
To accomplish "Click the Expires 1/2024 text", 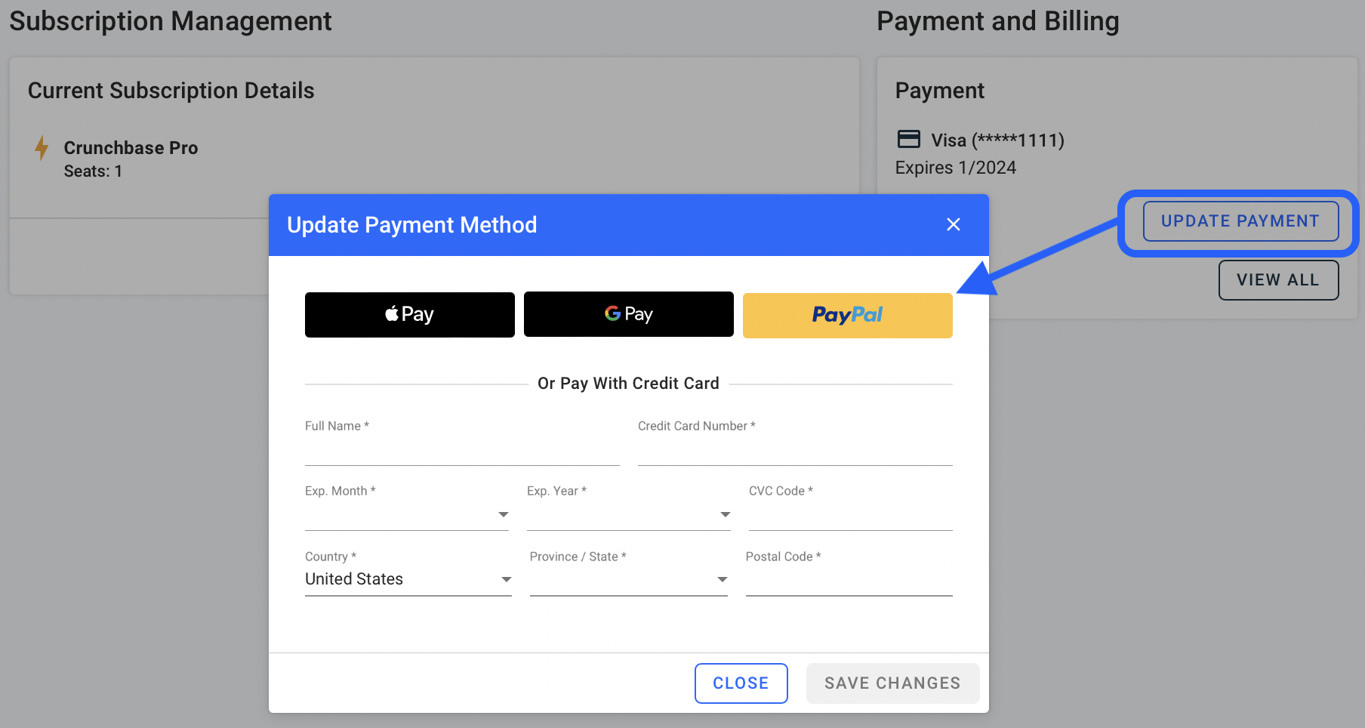I will point(956,168).
